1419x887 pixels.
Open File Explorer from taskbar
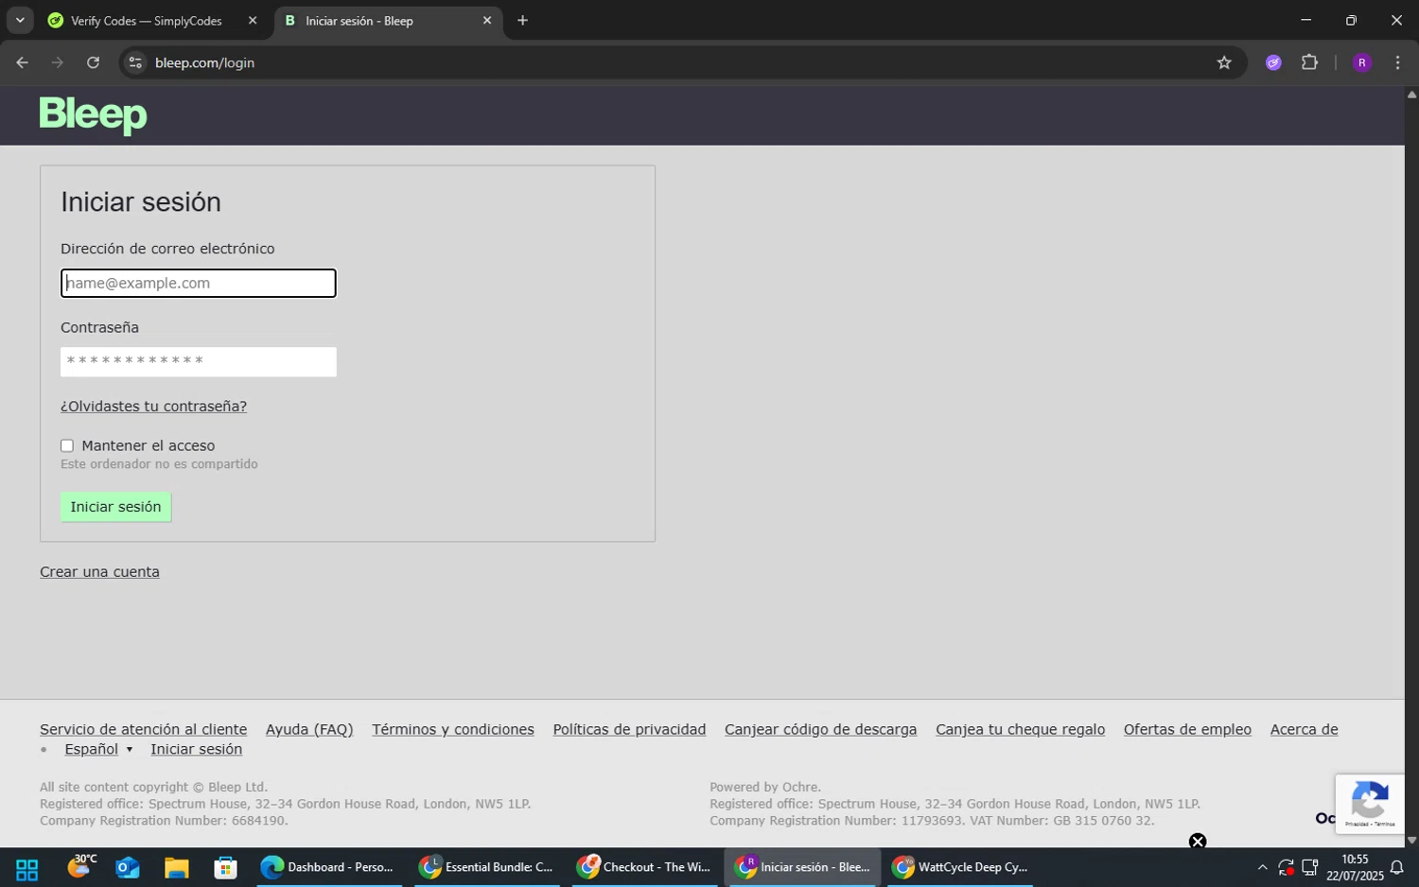coord(176,868)
